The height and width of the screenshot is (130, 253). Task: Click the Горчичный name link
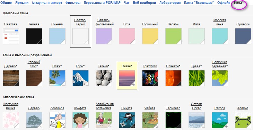point(150,24)
